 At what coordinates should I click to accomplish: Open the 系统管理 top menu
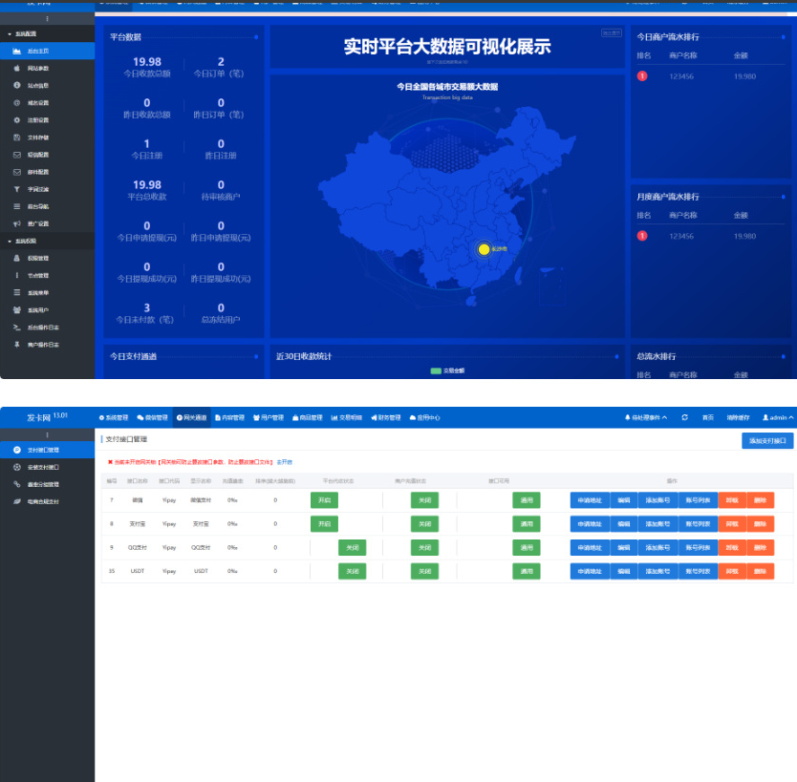click(114, 417)
